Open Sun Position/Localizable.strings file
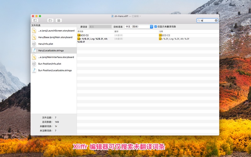The image size is (251, 157). coord(55,70)
